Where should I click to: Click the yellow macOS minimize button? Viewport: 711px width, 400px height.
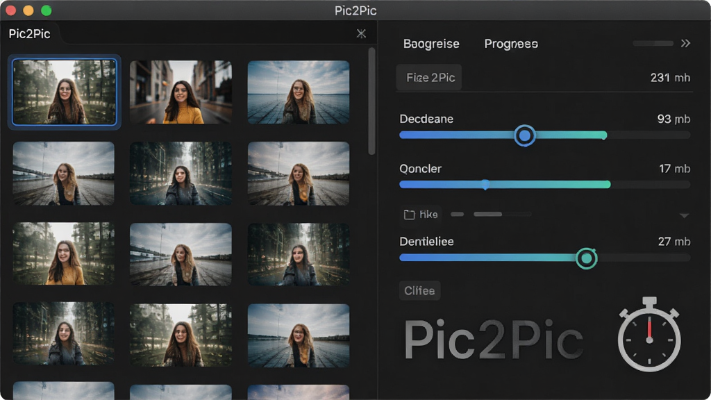[x=28, y=10]
